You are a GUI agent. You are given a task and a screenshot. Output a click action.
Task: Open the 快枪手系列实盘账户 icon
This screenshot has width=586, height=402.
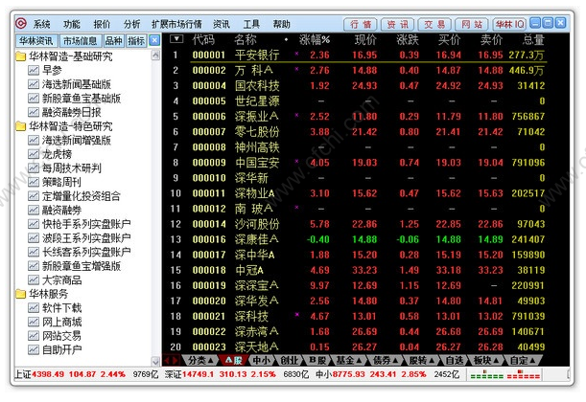(x=34, y=224)
